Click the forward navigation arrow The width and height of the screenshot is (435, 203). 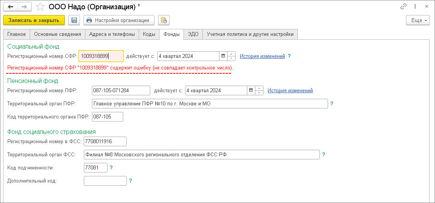pyautogui.click(x=24, y=7)
